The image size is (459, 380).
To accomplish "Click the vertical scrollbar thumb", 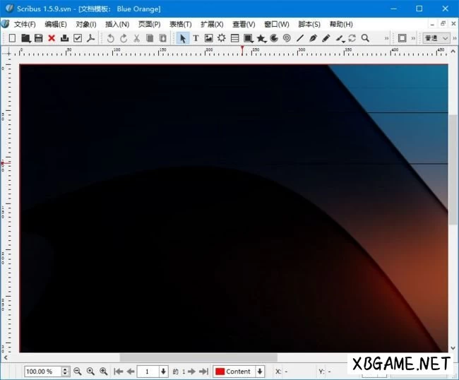I will pyautogui.click(x=453, y=170).
